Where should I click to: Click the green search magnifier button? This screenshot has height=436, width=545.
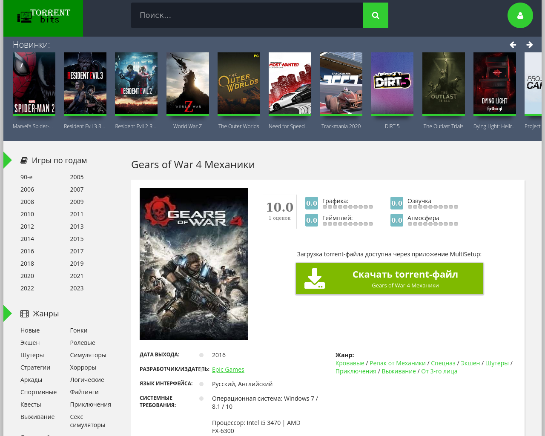click(376, 15)
